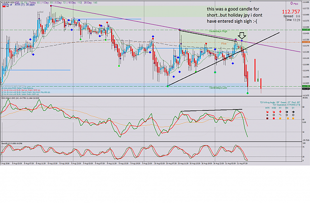
Task: Click the 'this was a good candle' annotation text
Action: (x=235, y=15)
